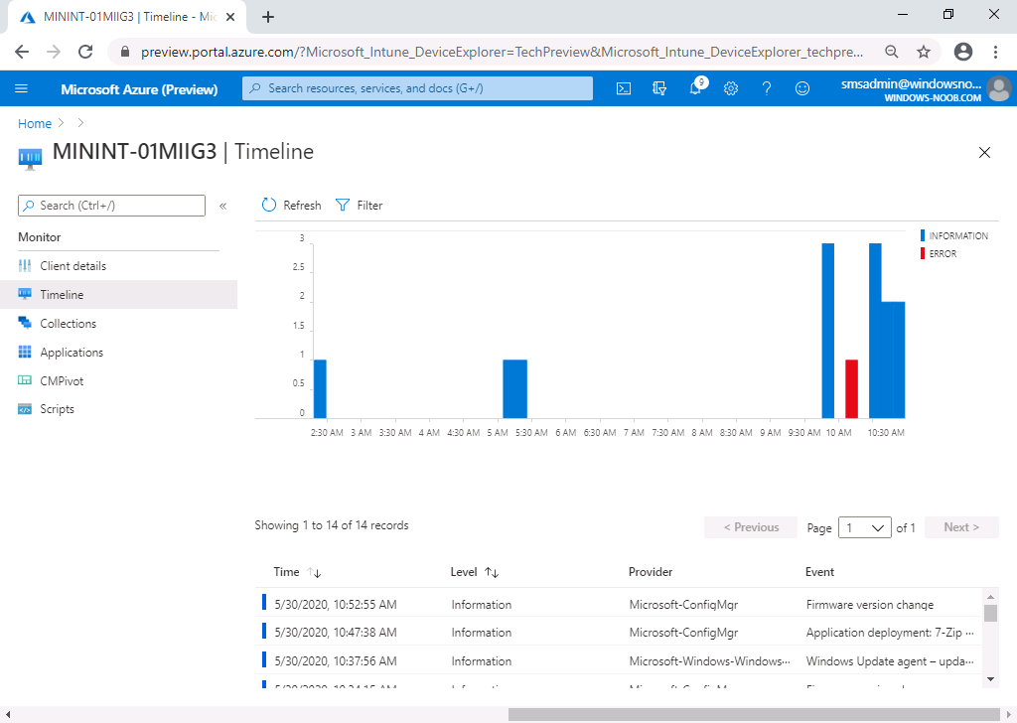Click the horizontal scrollbar left arrow
The width and height of the screenshot is (1017, 723).
click(x=7, y=715)
